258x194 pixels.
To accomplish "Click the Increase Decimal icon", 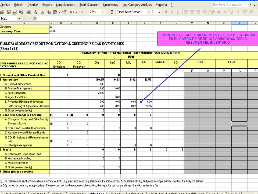I will coord(231,12).
